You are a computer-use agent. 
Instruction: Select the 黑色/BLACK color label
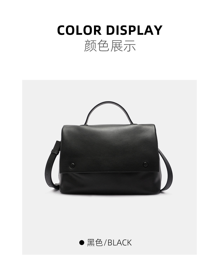point(109,243)
